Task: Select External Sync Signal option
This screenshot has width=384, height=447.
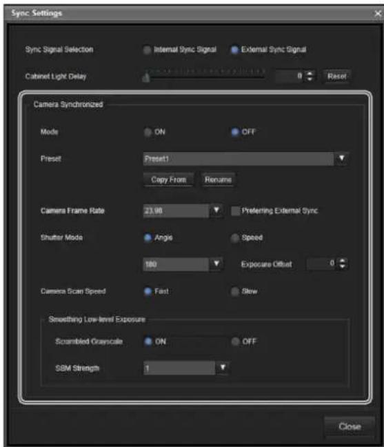Action: coord(234,50)
